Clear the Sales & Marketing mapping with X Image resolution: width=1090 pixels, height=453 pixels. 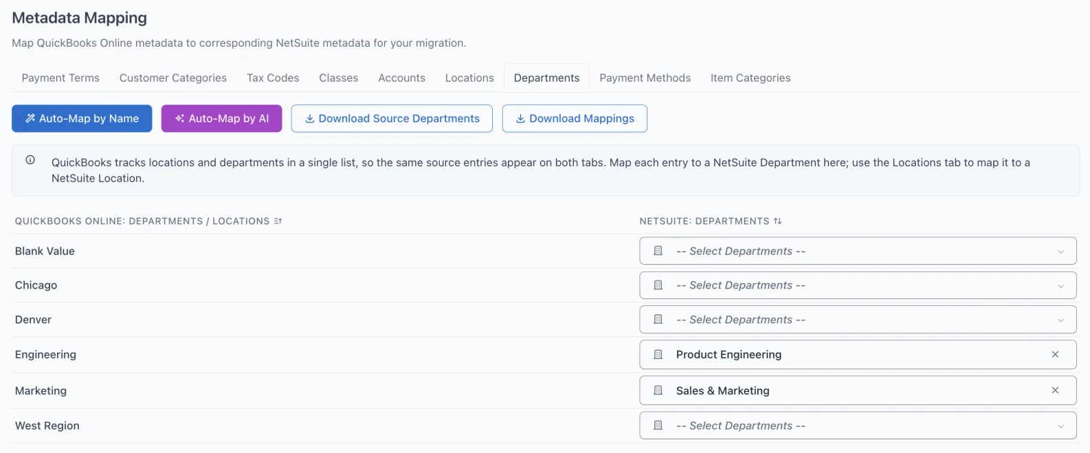1055,390
